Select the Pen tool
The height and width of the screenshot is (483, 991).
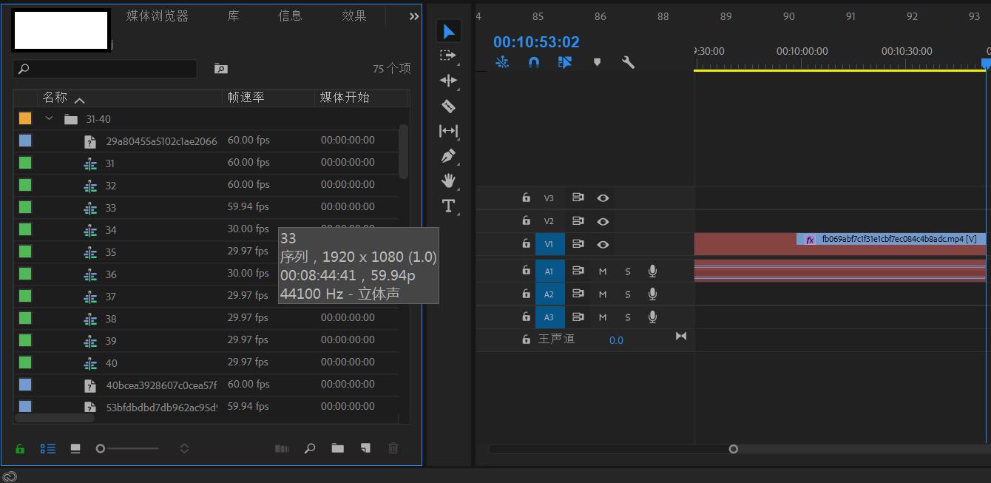(448, 156)
